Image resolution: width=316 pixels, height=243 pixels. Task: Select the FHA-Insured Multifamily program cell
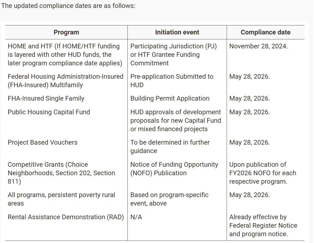(66, 81)
